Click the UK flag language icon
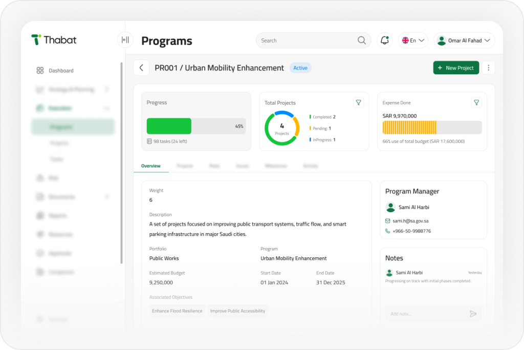The image size is (524, 350). (x=405, y=40)
